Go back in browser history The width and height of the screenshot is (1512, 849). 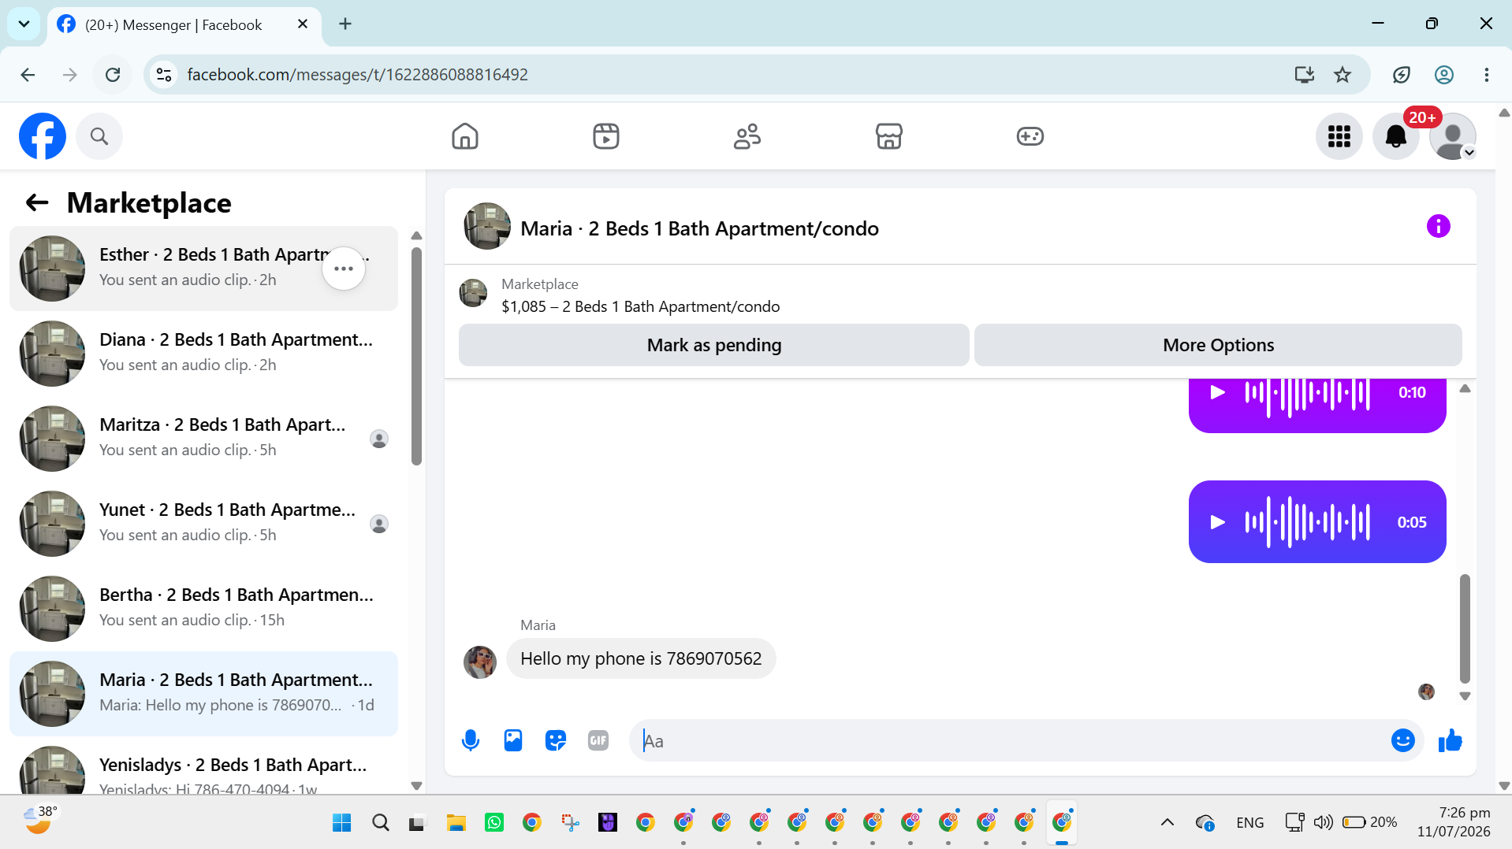pyautogui.click(x=28, y=75)
